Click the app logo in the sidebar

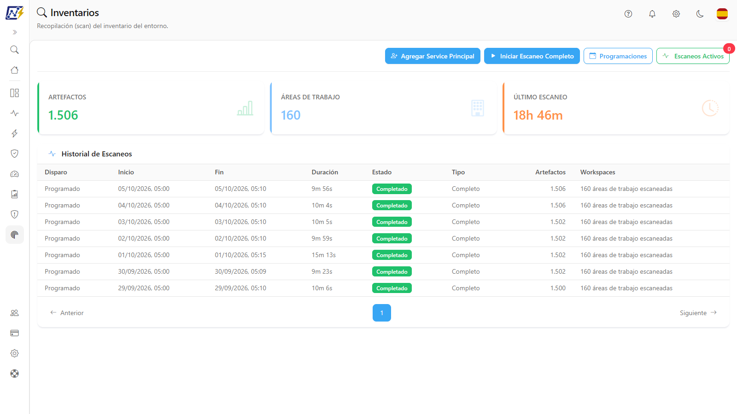15,13
